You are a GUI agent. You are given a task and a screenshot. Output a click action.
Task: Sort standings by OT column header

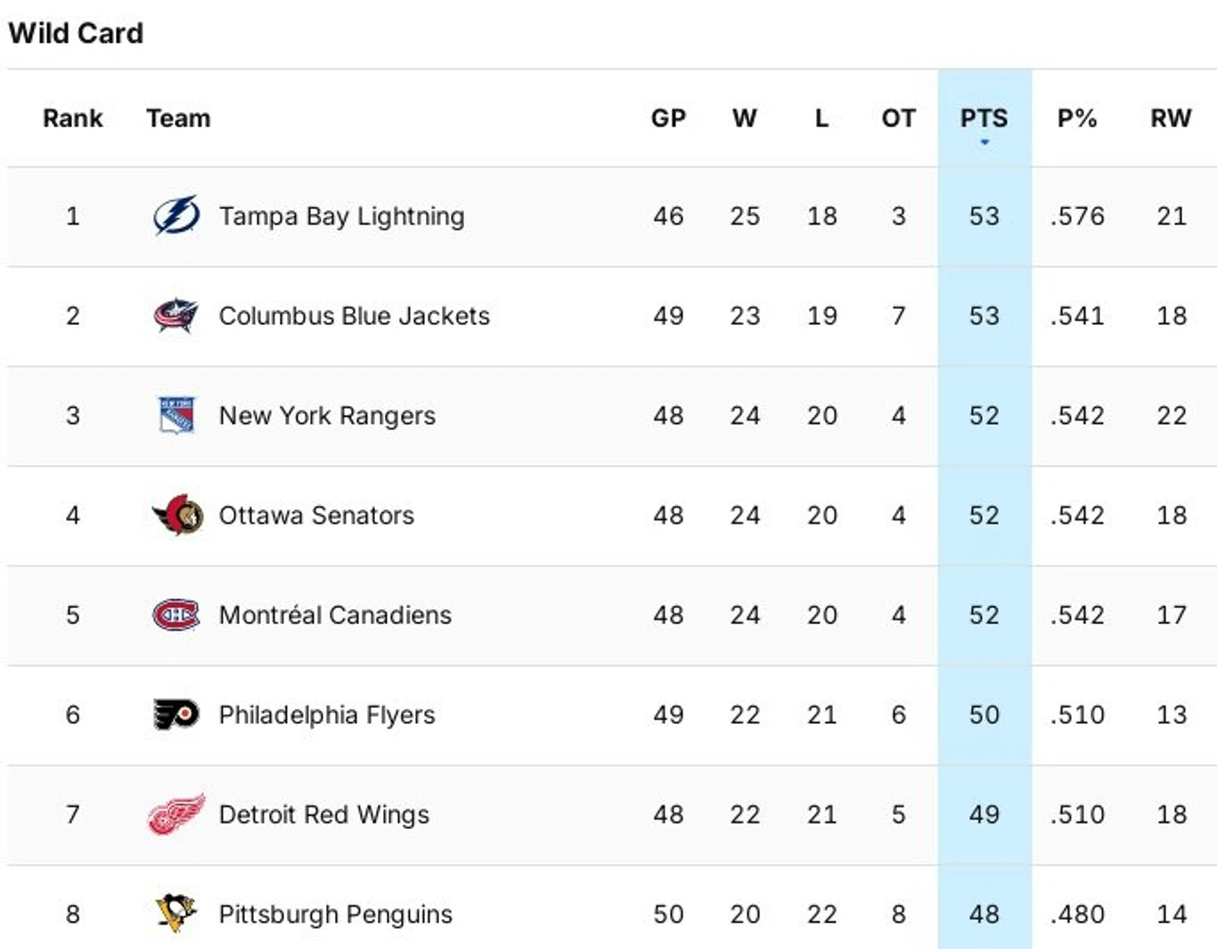coord(898,118)
